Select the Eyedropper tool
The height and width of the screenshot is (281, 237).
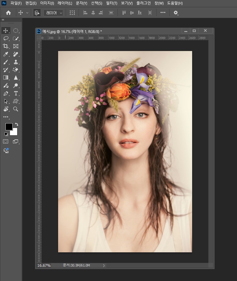click(6, 54)
